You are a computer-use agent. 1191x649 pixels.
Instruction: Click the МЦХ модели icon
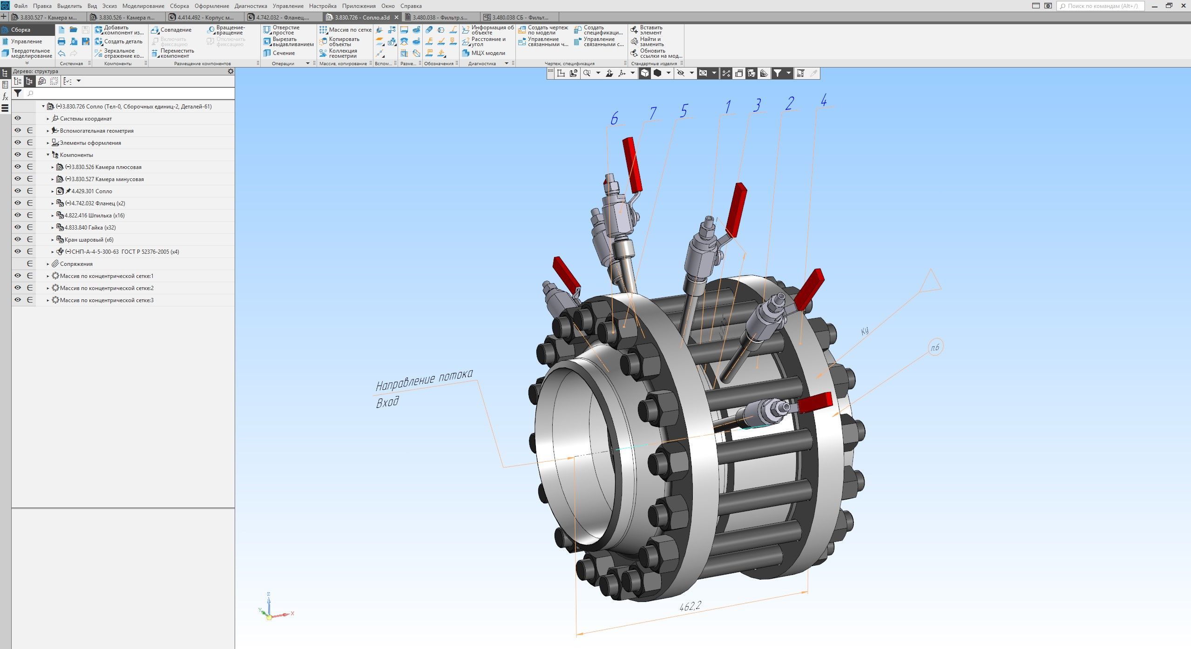(466, 53)
